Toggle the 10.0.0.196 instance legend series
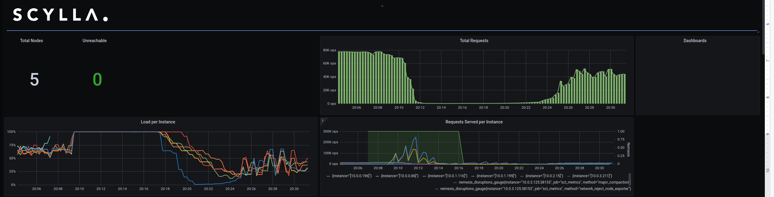The height and width of the screenshot is (197, 774). (x=352, y=176)
